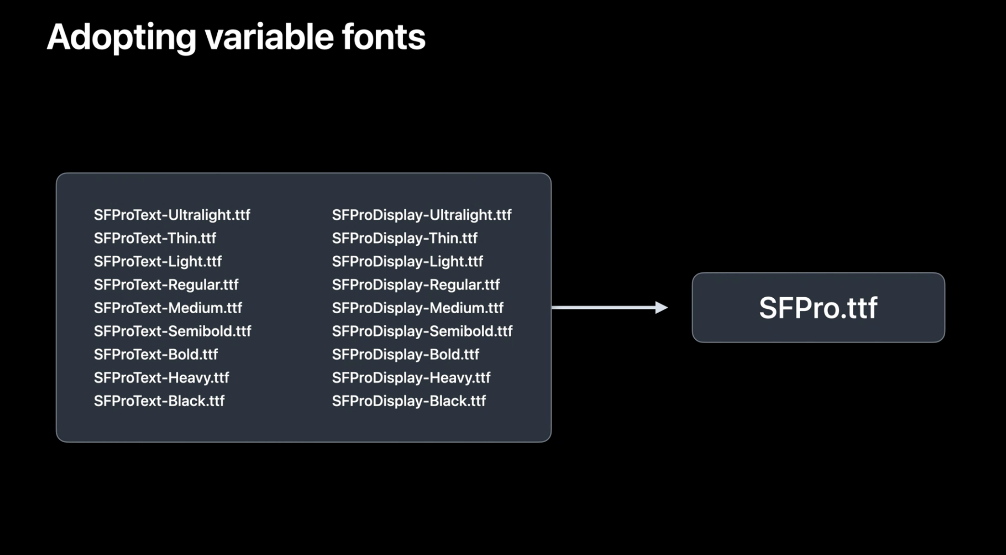Screen dimensions: 1006x555
Task: Click the "Adopting variable fonts" slide title
Action: point(236,37)
